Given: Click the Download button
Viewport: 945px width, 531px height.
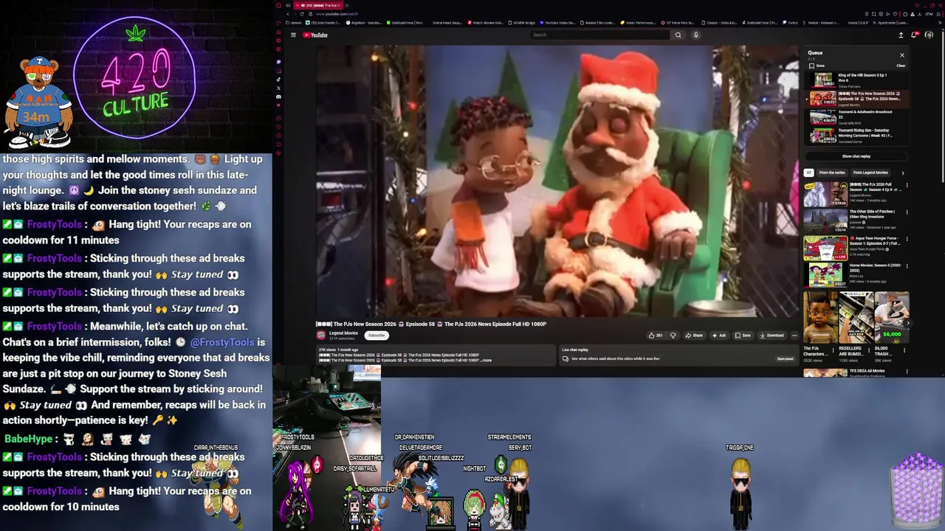Looking at the screenshot, I should coord(772,336).
